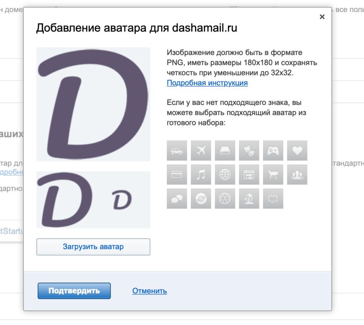Close the avatar dialog with the X

coord(322,17)
